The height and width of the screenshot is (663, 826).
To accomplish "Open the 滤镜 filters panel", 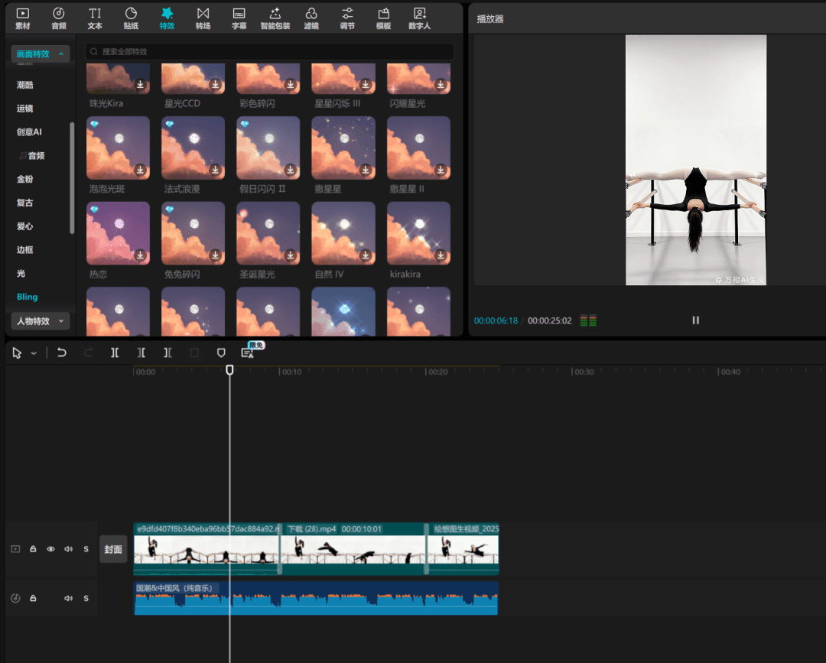I will 311,18.
